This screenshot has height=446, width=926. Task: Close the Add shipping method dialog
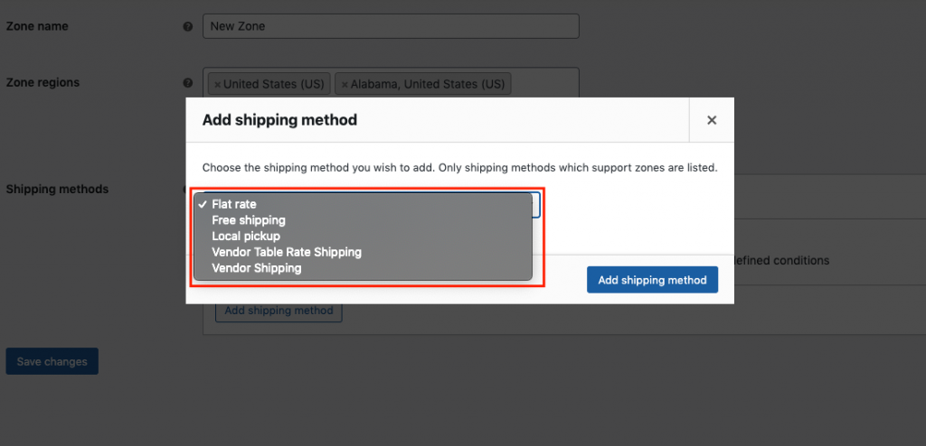coord(712,120)
